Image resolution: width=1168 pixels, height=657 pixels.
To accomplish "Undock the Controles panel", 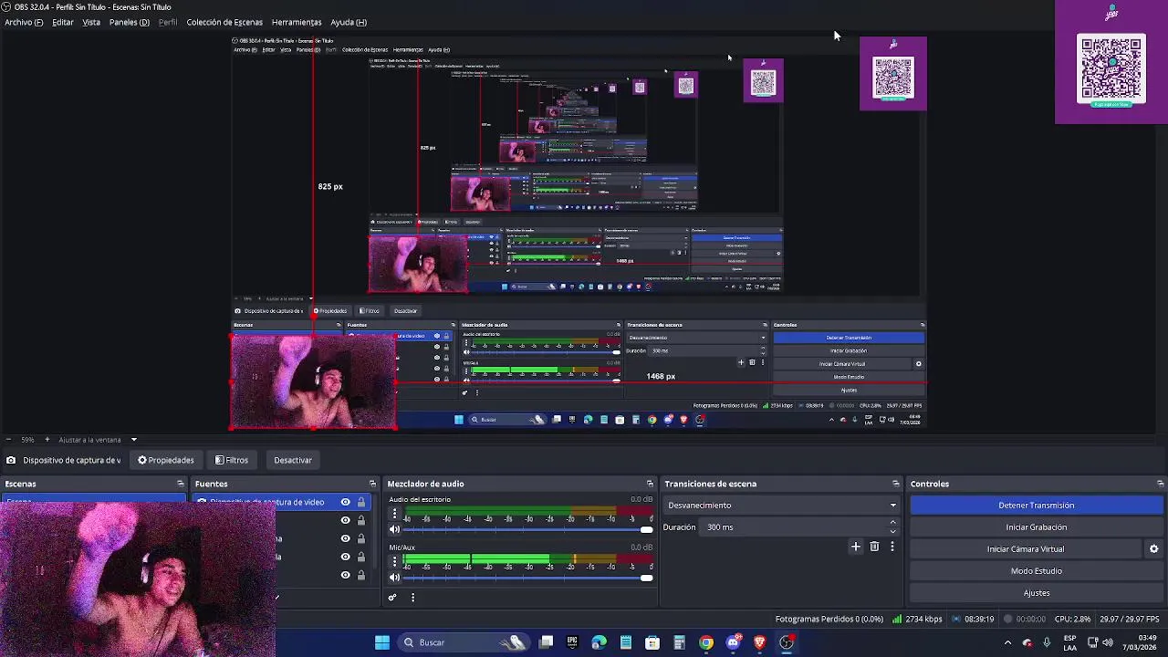I will pos(1161,484).
